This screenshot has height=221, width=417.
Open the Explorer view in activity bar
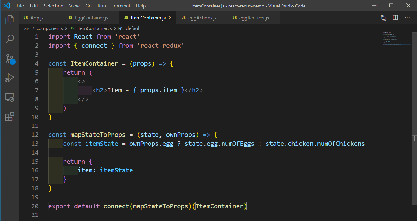pyautogui.click(x=10, y=20)
